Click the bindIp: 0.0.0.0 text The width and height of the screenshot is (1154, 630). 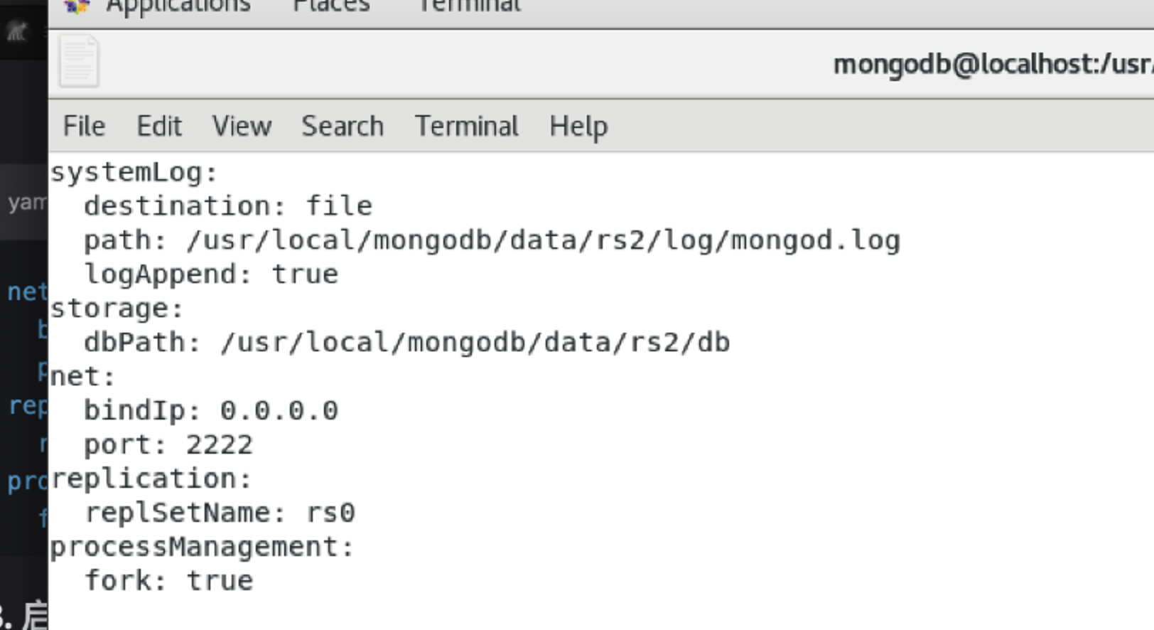click(210, 410)
